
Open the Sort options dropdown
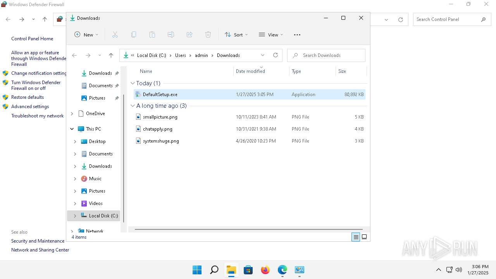point(236,34)
